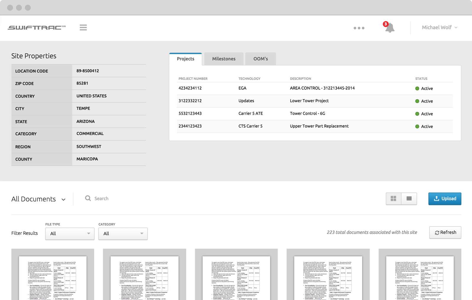The image size is (472, 300).
Task: Select project number 4234234112
Action: coord(190,88)
